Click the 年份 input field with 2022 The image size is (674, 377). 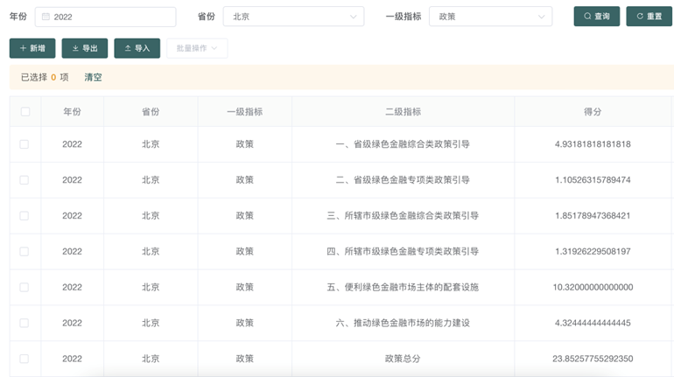pyautogui.click(x=105, y=17)
